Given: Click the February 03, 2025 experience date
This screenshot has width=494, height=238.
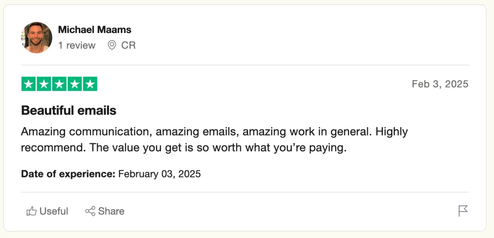Looking at the screenshot, I should pyautogui.click(x=159, y=174).
